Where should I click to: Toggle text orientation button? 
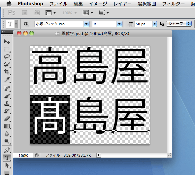click(26, 24)
